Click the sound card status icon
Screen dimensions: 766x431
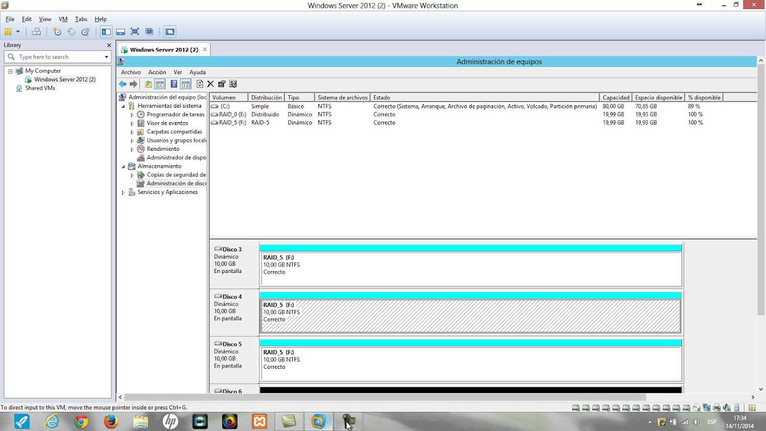click(x=727, y=408)
